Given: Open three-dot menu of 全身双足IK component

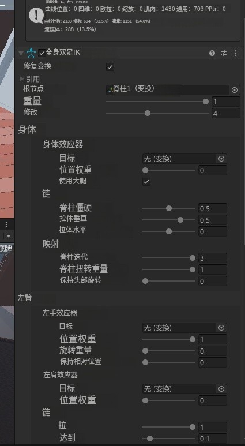Looking at the screenshot, I should point(235,53).
